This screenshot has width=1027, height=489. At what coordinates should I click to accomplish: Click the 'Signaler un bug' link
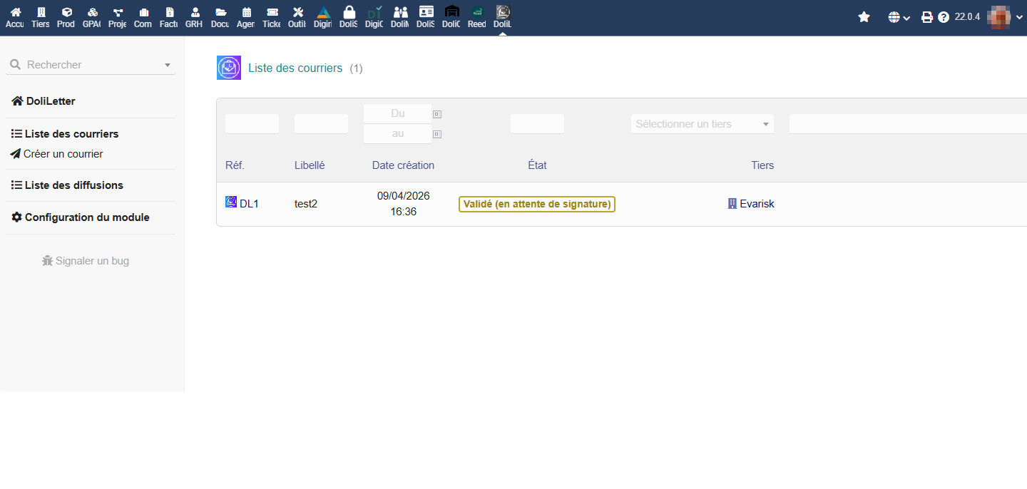coord(92,261)
